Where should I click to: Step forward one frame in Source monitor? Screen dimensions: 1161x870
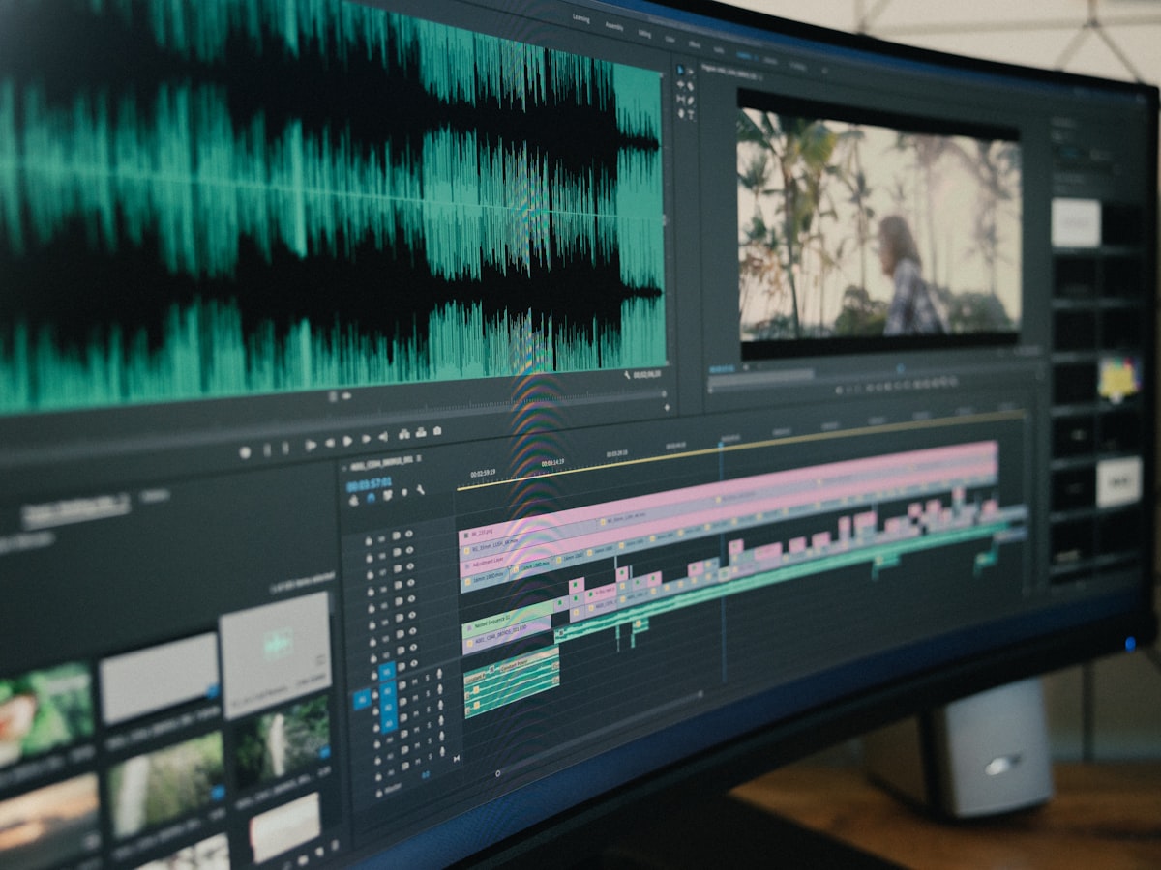coord(366,439)
